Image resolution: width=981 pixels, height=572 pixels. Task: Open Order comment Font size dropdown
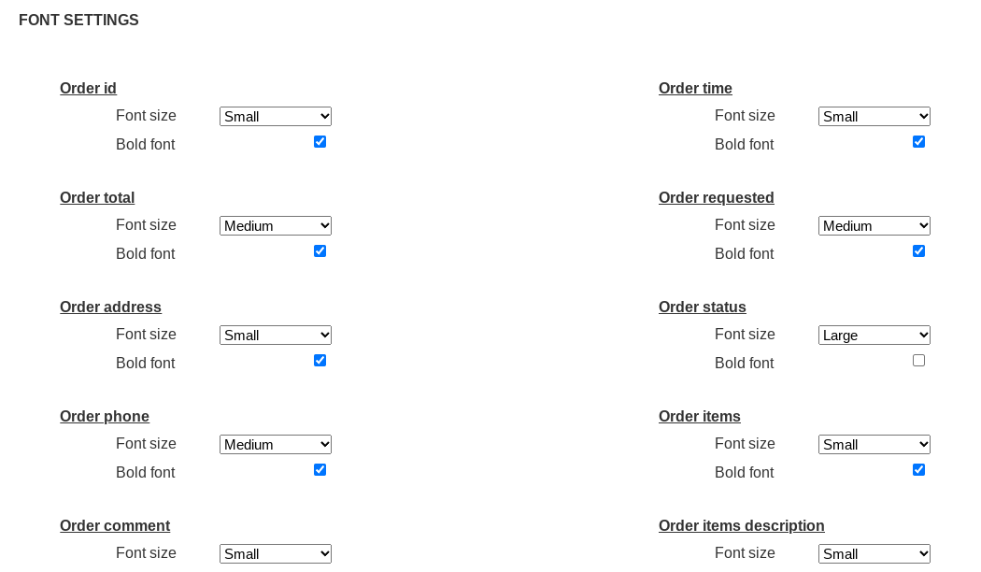pyautogui.click(x=276, y=554)
